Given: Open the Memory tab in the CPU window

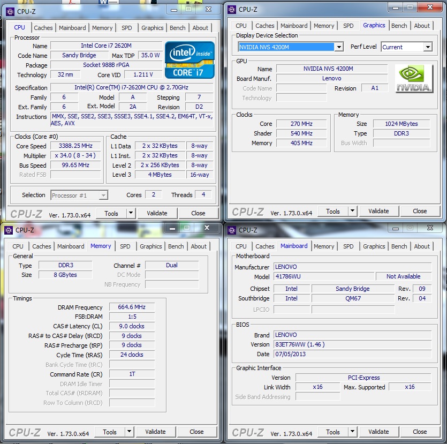Looking at the screenshot, I should click(x=102, y=28).
